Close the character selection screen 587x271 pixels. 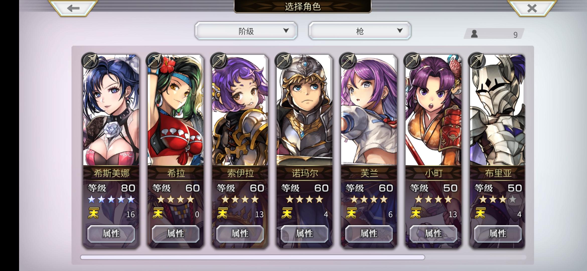[532, 8]
